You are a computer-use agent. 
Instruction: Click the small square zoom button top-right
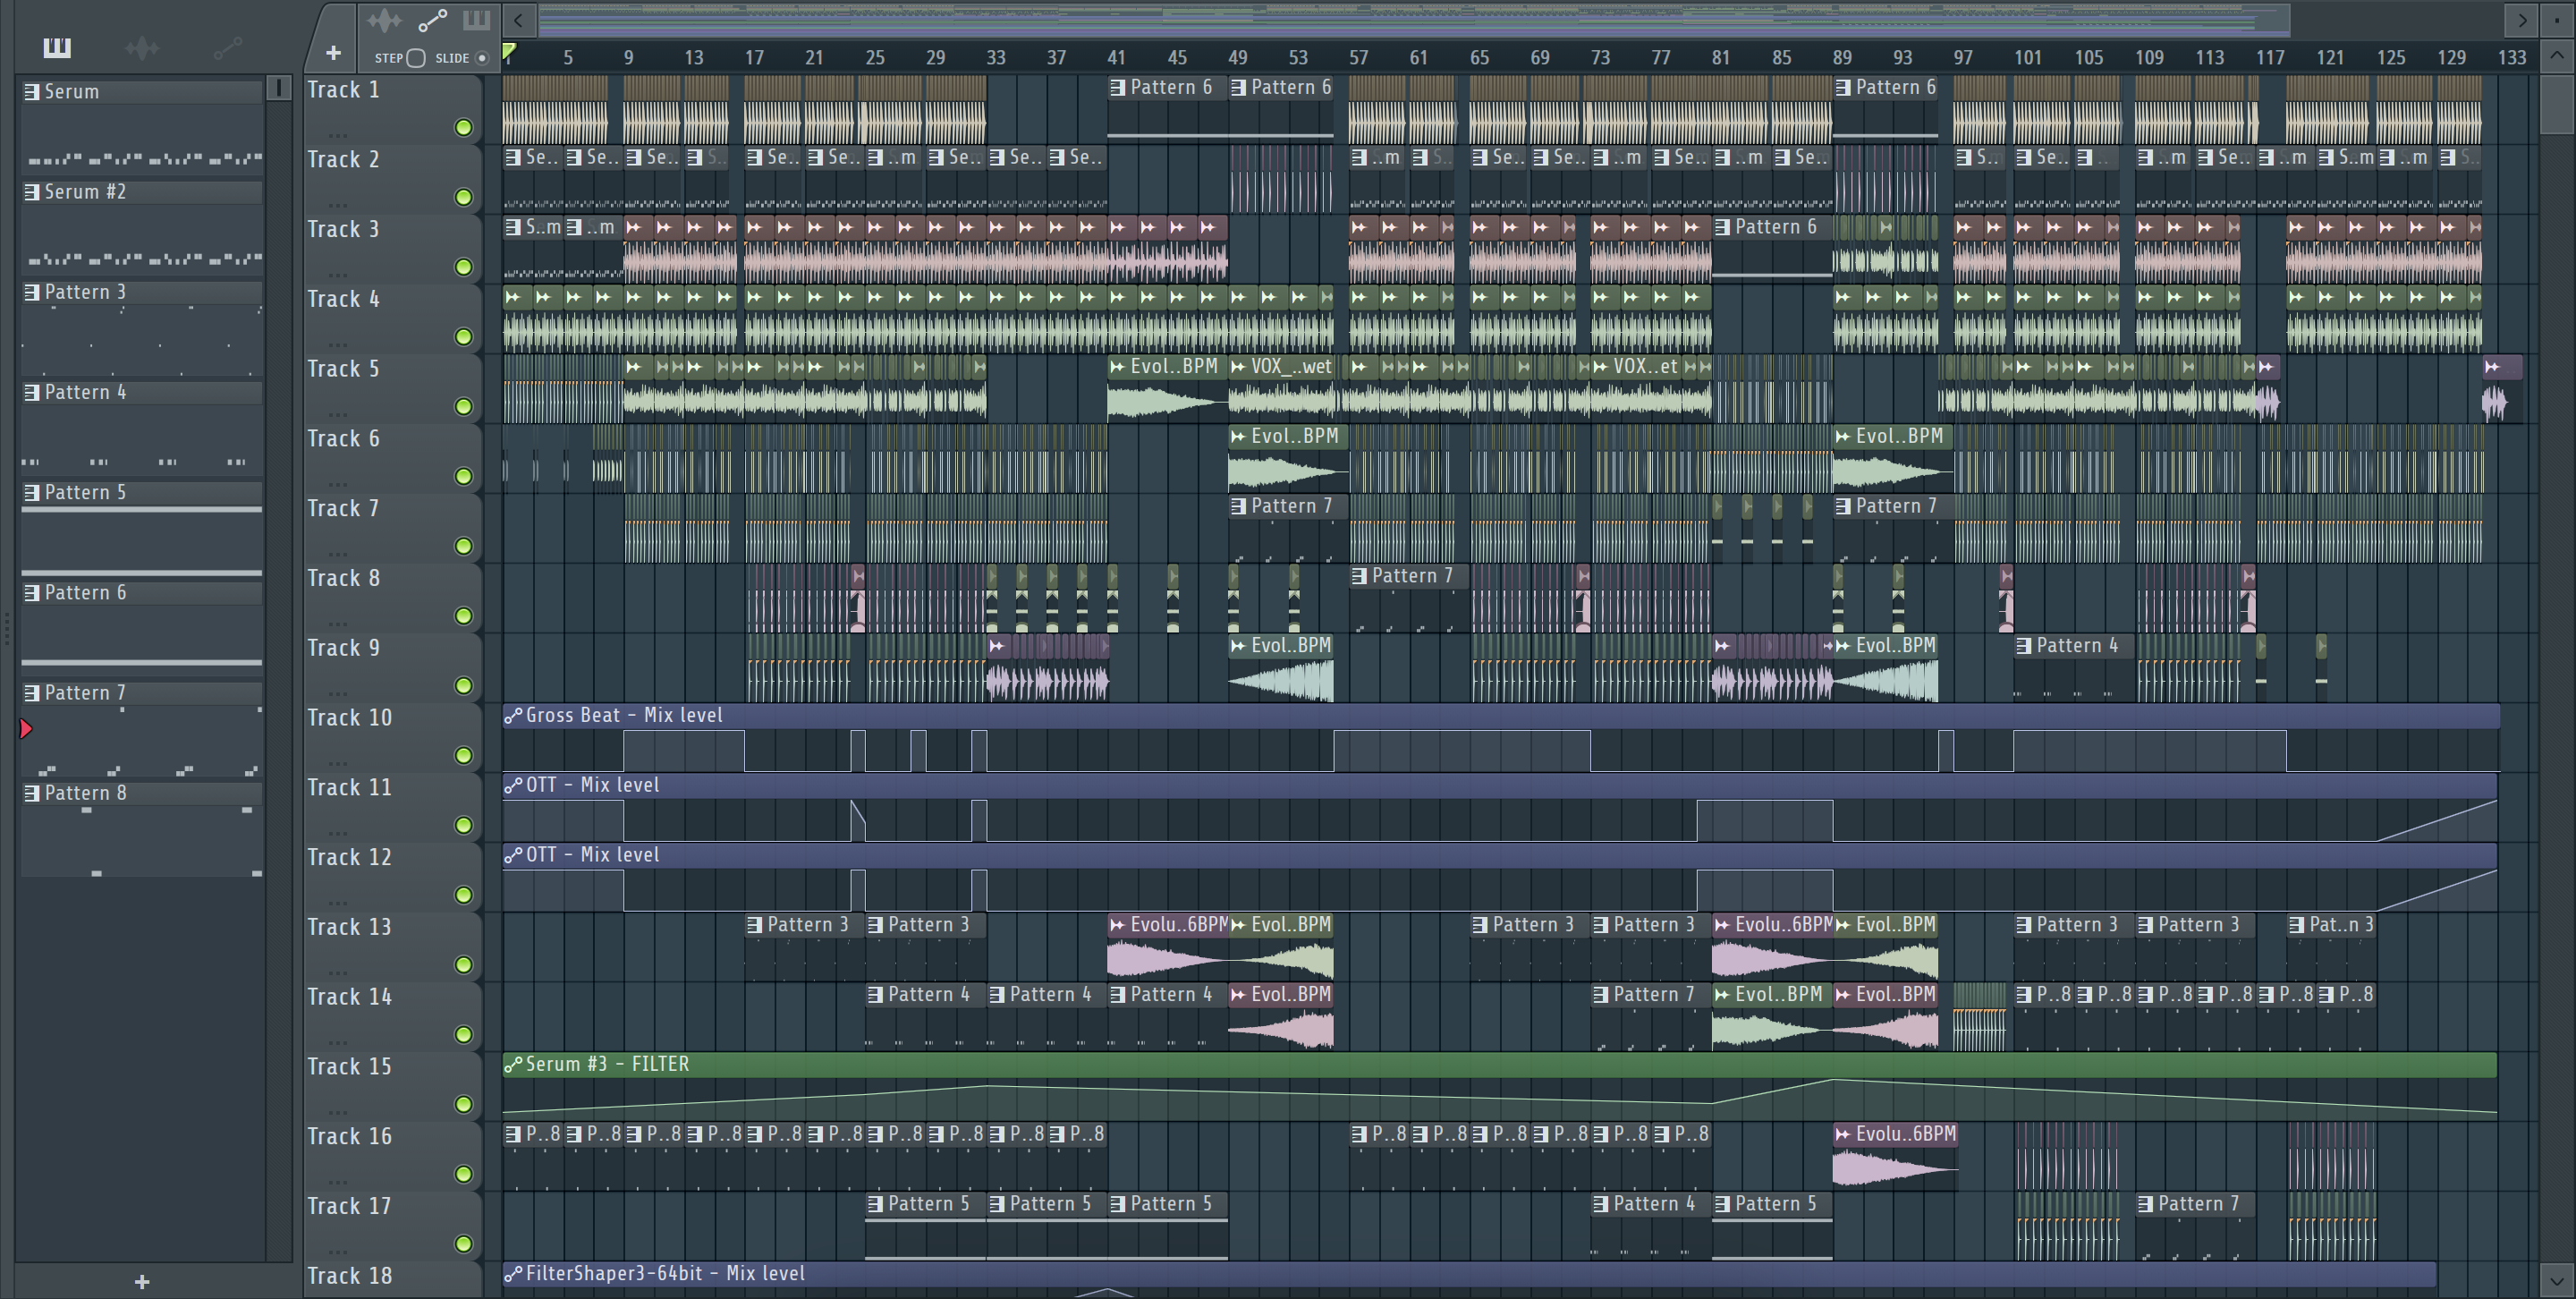(2557, 19)
